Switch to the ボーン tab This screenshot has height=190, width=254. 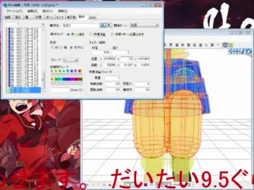[49, 17]
